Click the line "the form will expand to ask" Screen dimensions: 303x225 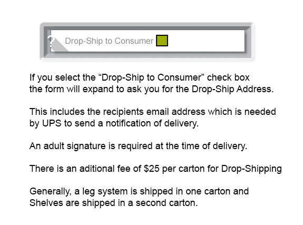(152, 89)
